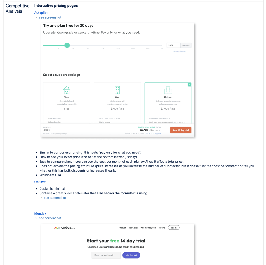The image size is (266, 265).
Task: Click the Gold package building icon
Action: pyautogui.click(x=117, y=90)
